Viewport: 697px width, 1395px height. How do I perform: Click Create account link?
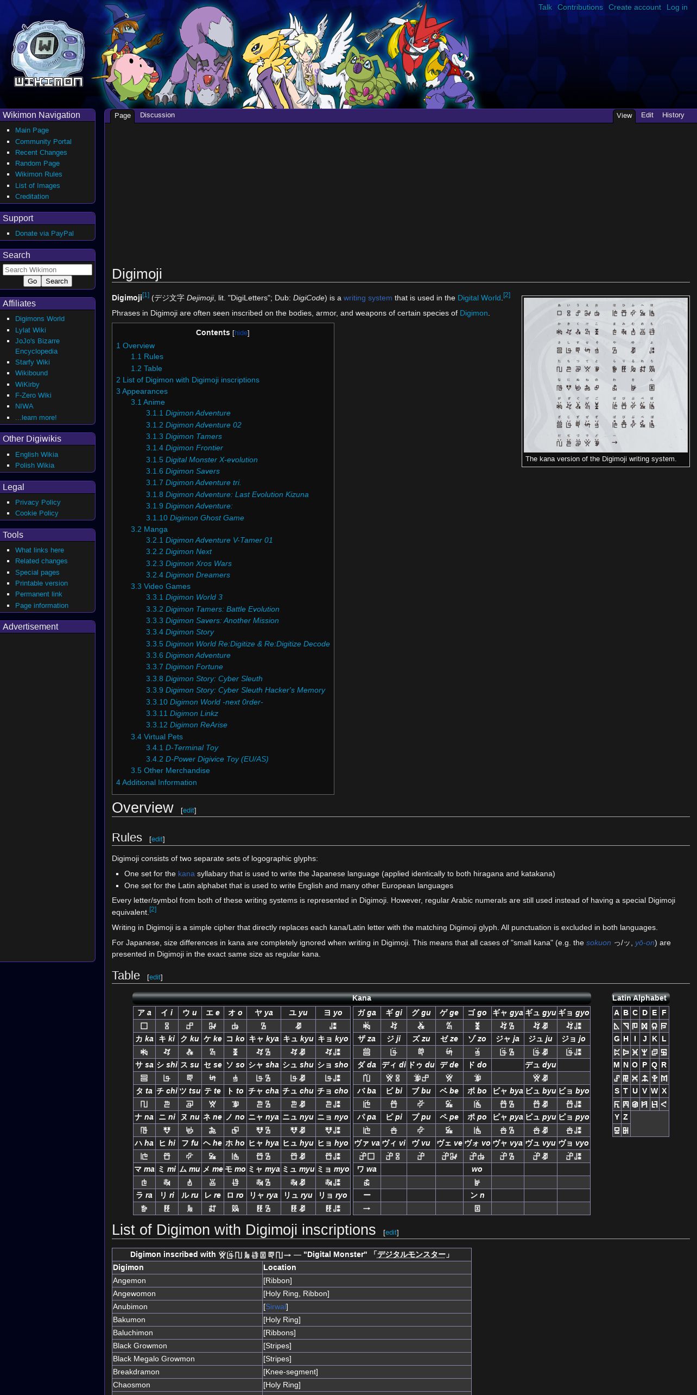pyautogui.click(x=635, y=7)
